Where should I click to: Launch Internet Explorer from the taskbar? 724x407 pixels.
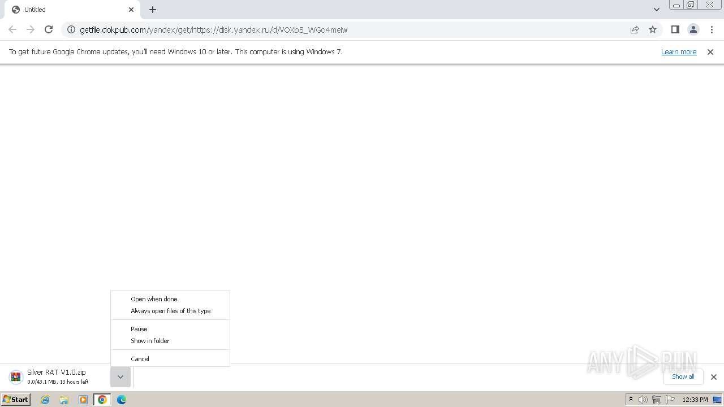click(x=45, y=400)
